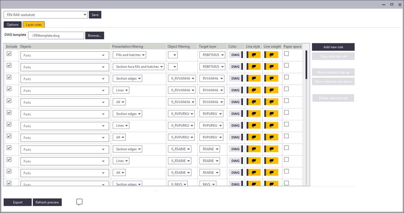
Task: Click DWG color button in All fi_R5AINE row
Action: [x=236, y=173]
